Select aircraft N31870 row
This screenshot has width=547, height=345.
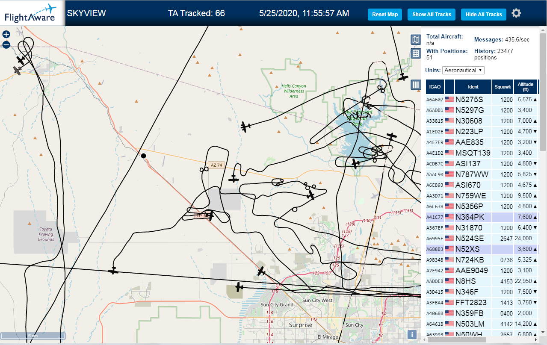482,228
